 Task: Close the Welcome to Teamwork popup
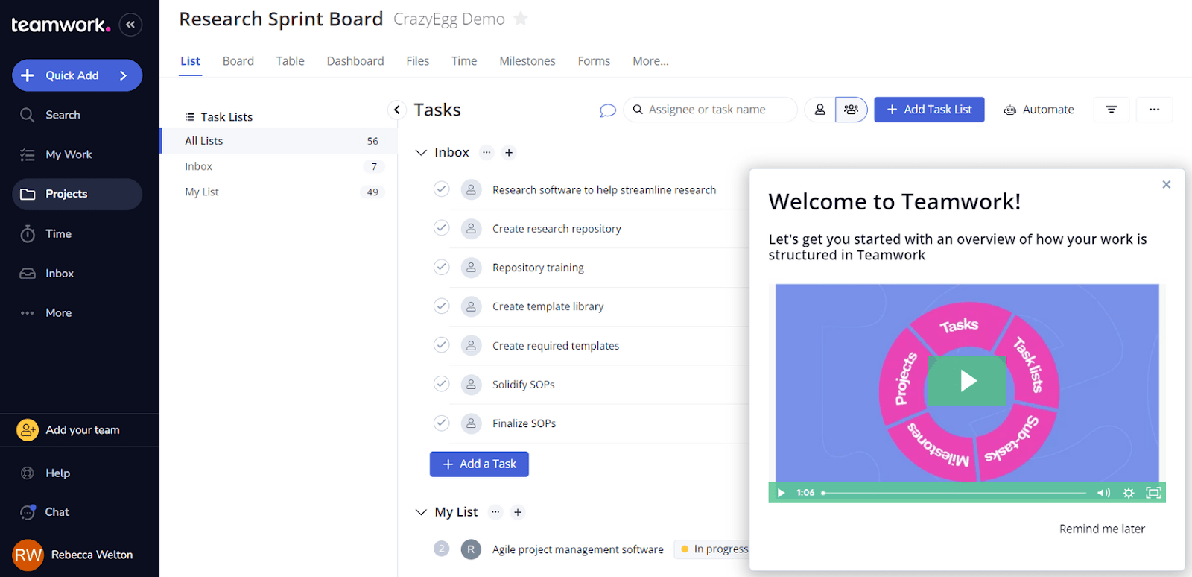point(1167,184)
